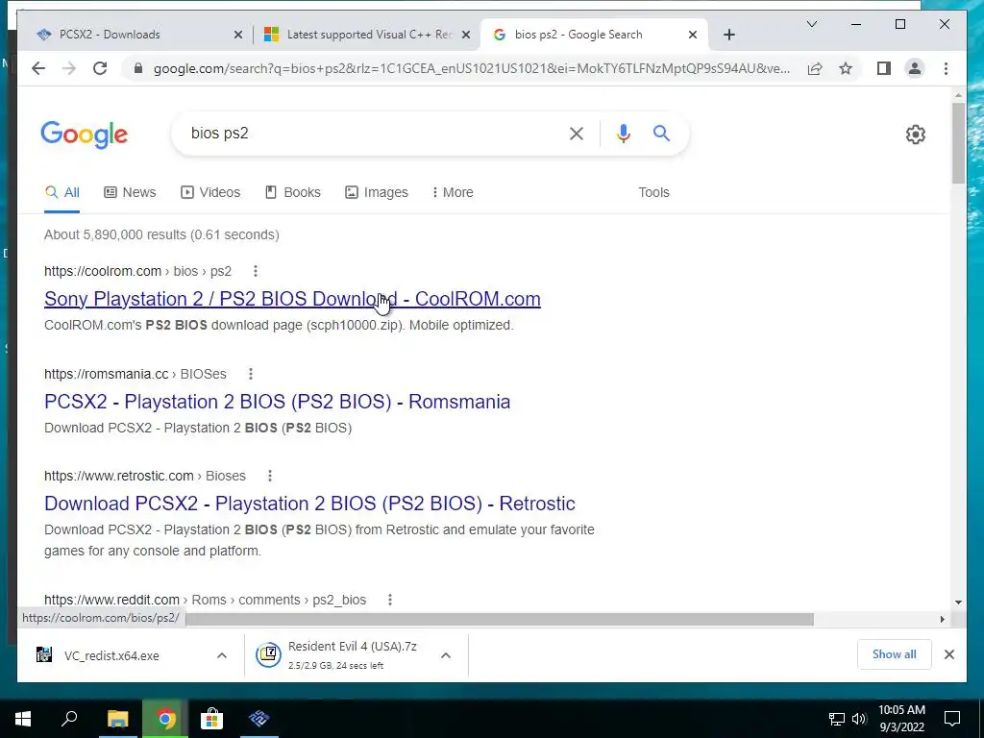This screenshot has width=984, height=738.
Task: Go back to the previous page
Action: [38, 68]
